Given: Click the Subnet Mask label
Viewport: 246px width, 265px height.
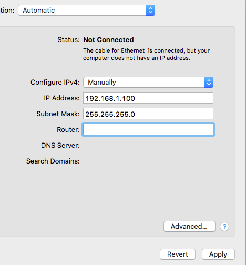Looking at the screenshot, I should [x=58, y=114].
